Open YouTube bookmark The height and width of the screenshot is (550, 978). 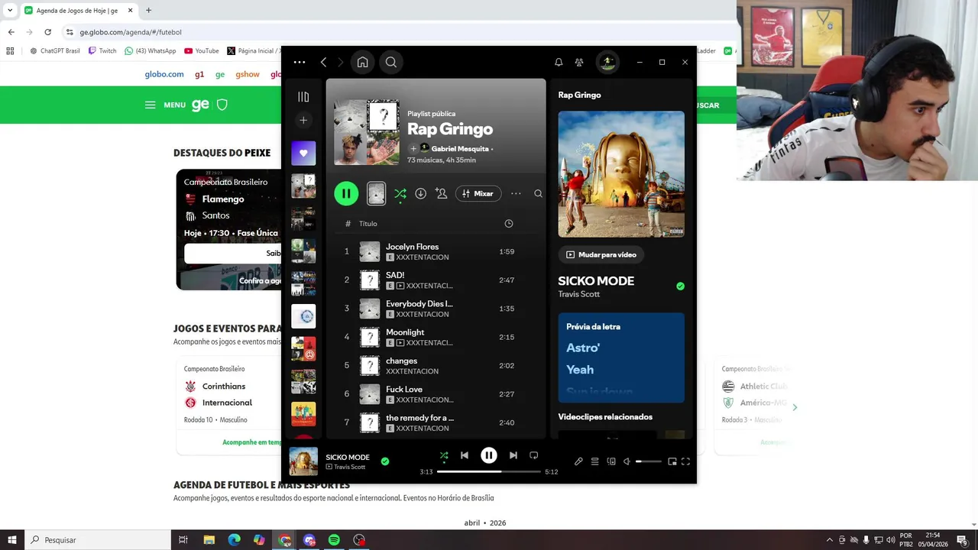202,50
